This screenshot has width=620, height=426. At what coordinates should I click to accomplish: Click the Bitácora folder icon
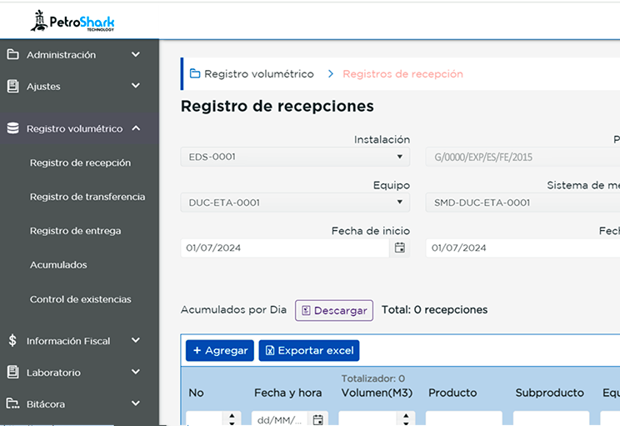pos(12,404)
